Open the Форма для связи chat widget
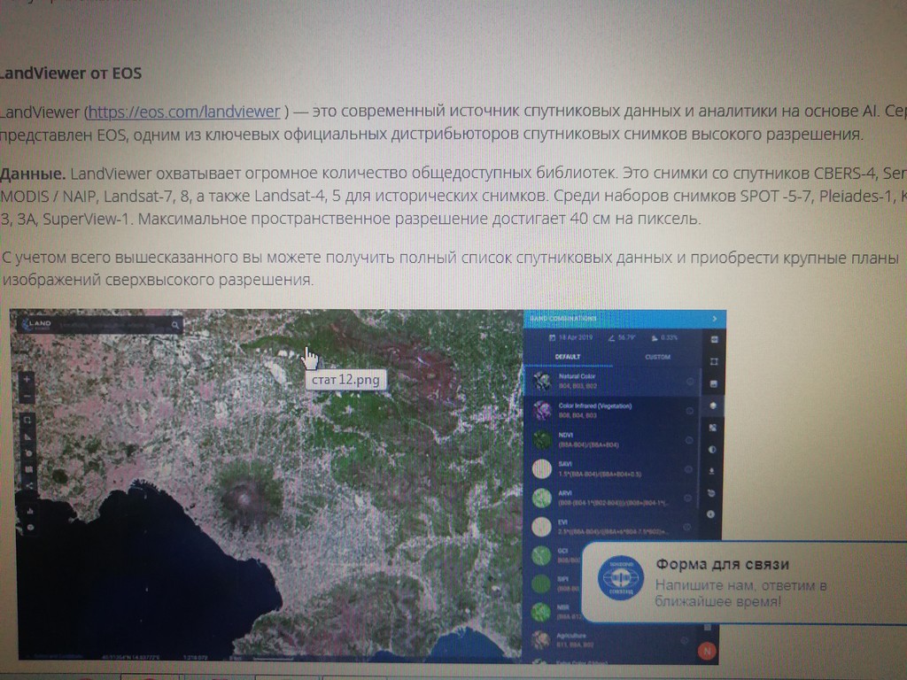 [744, 583]
